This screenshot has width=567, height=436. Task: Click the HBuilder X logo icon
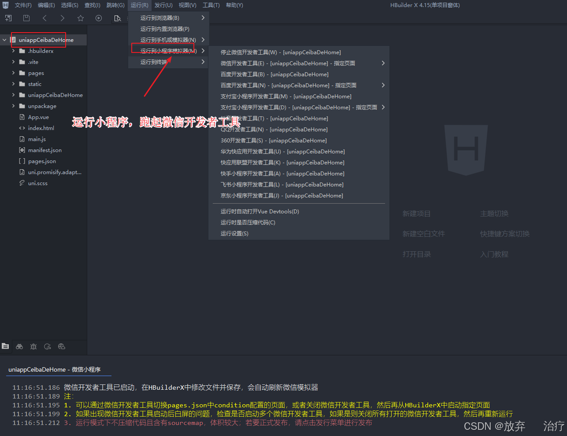point(6,5)
